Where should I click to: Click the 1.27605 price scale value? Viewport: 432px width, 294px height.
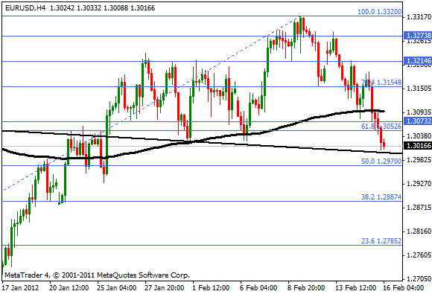419,255
